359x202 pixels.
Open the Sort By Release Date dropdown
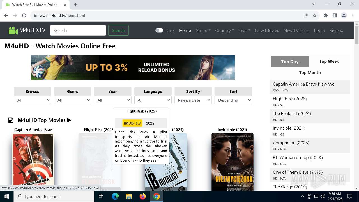point(193,100)
